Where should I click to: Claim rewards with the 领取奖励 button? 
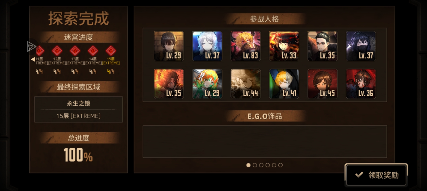click(x=376, y=175)
